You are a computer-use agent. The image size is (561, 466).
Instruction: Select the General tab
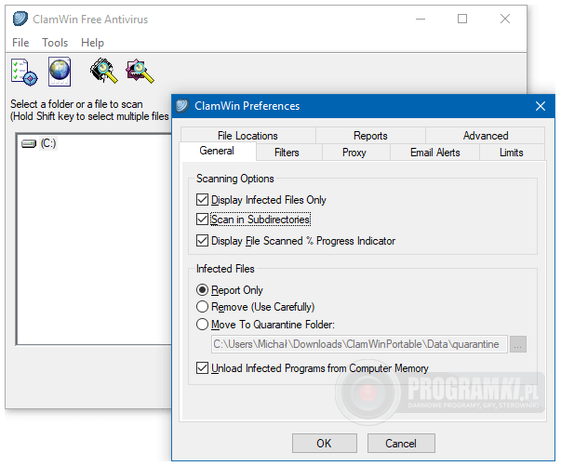217,151
